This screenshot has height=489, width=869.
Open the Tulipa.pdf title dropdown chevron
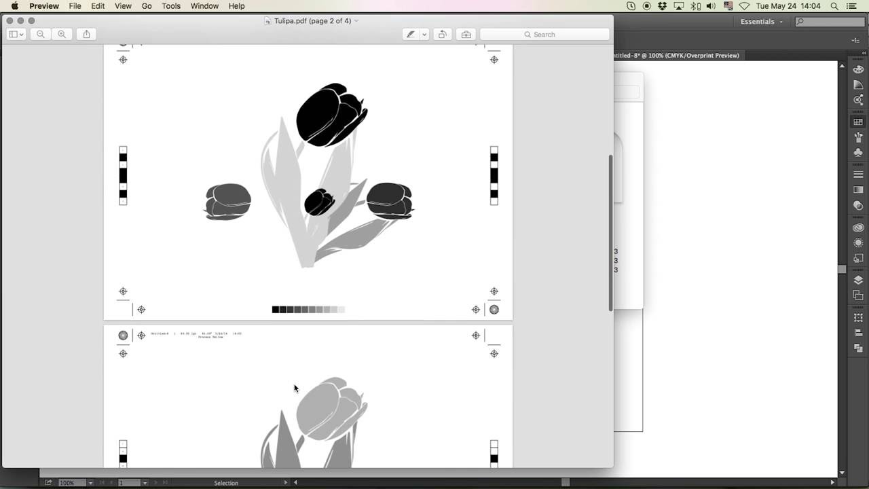coord(356,21)
